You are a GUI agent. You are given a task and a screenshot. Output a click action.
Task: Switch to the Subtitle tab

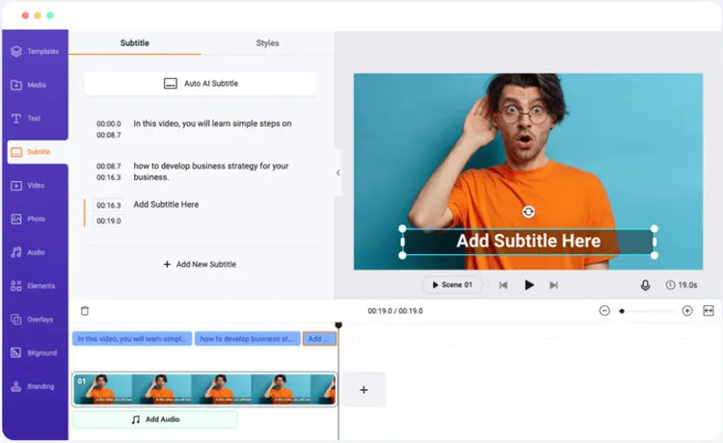[x=135, y=42]
